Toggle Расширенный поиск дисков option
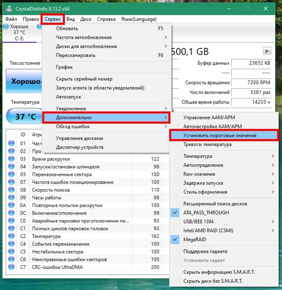The image size is (282, 290). pyautogui.click(x=224, y=204)
